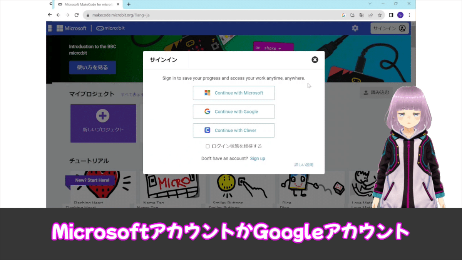This screenshot has width=462, height=260.
Task: Click the サインイン button in header
Action: 389,28
